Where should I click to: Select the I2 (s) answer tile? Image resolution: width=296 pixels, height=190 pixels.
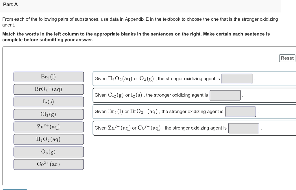[x=48, y=102]
